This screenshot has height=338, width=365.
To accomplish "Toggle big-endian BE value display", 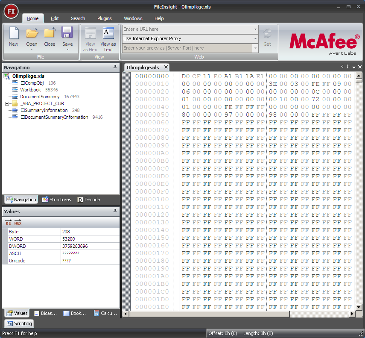I will point(9,222).
